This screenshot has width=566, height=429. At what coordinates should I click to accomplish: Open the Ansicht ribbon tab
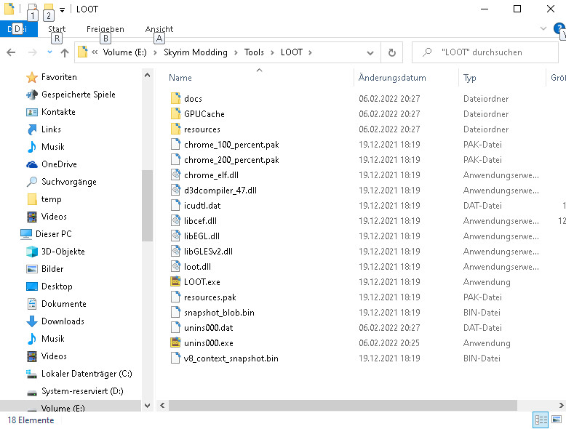159,29
